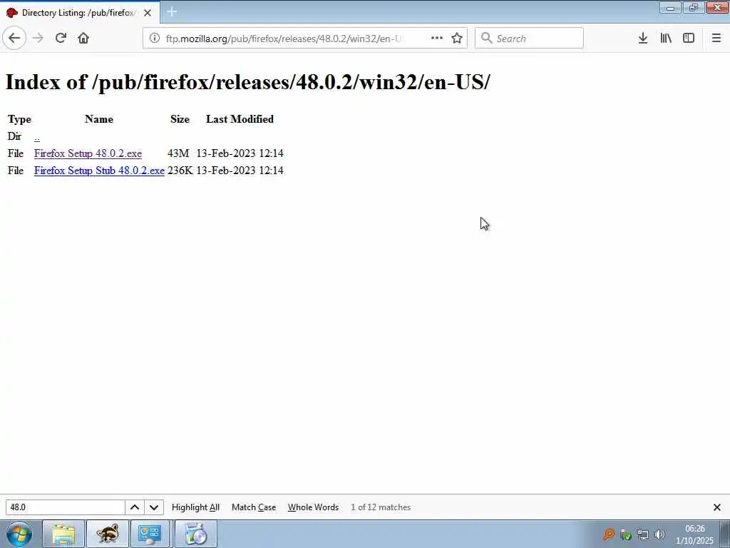Restore down the Firefox window
The height and width of the screenshot is (548, 730).
[693, 8]
